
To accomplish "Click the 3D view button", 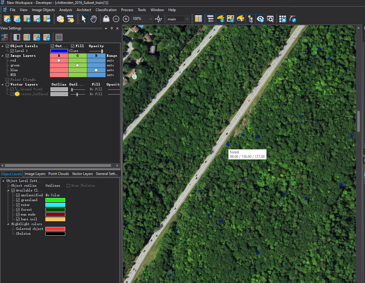I will coord(59,37).
